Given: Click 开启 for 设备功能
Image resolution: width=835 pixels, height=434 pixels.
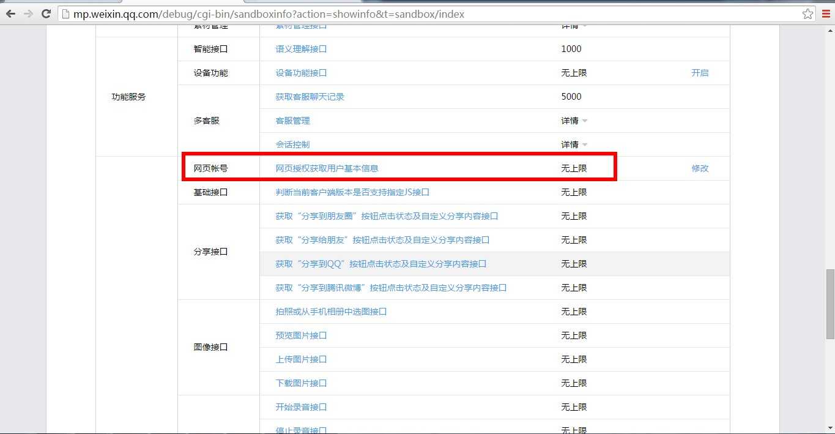Looking at the screenshot, I should click(x=700, y=73).
